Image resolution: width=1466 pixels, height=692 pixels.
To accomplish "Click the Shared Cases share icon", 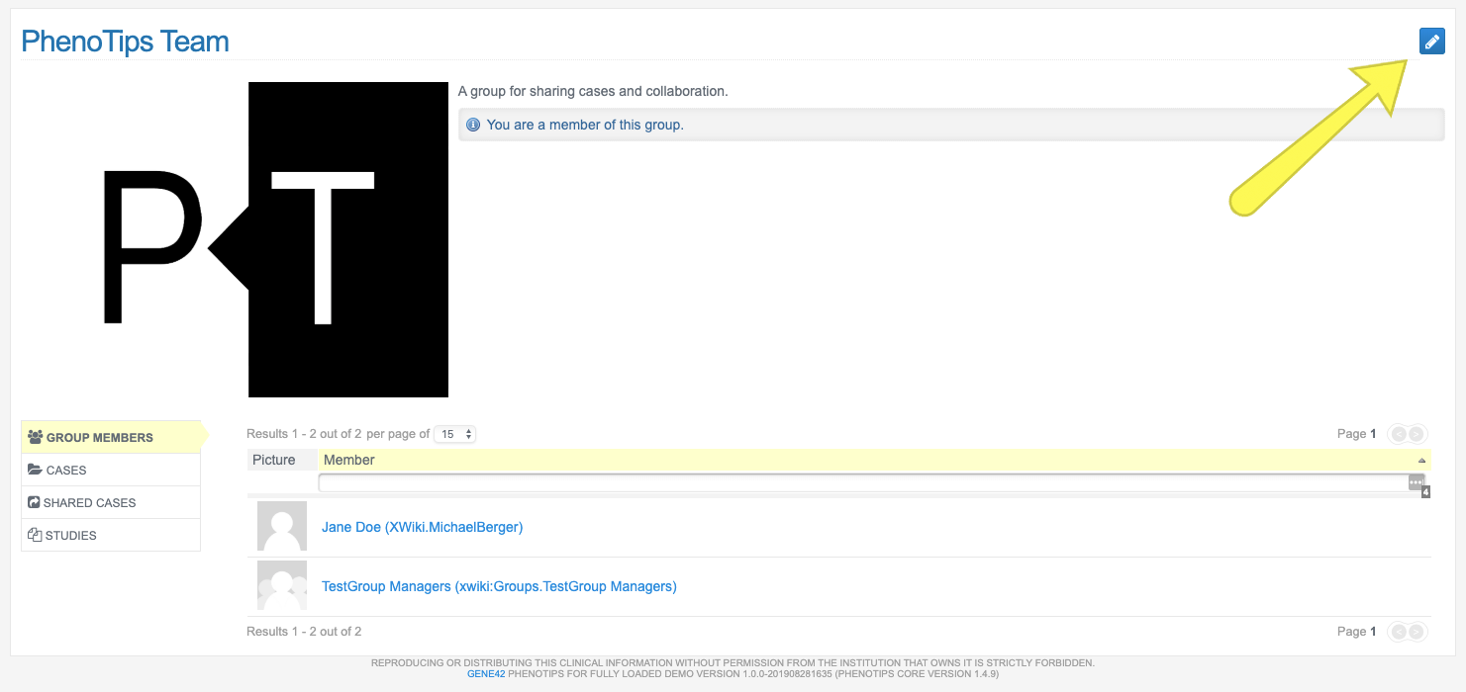I will pos(34,502).
